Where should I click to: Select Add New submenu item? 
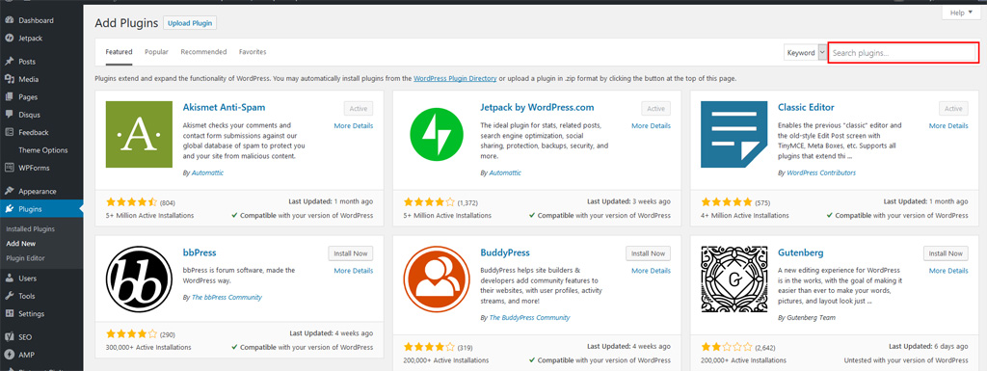21,244
